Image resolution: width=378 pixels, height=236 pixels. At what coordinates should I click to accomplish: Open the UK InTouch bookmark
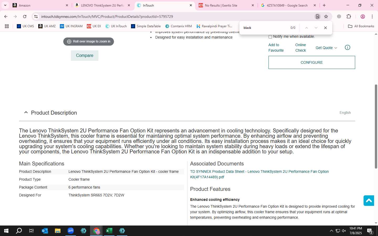coord(116,26)
